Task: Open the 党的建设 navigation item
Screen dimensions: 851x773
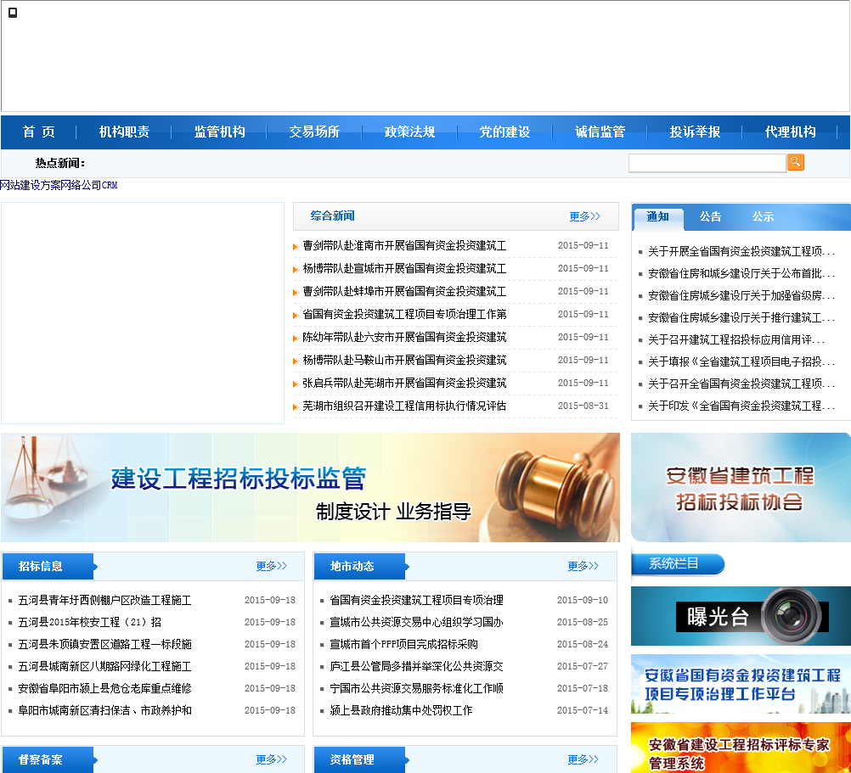Action: click(504, 132)
